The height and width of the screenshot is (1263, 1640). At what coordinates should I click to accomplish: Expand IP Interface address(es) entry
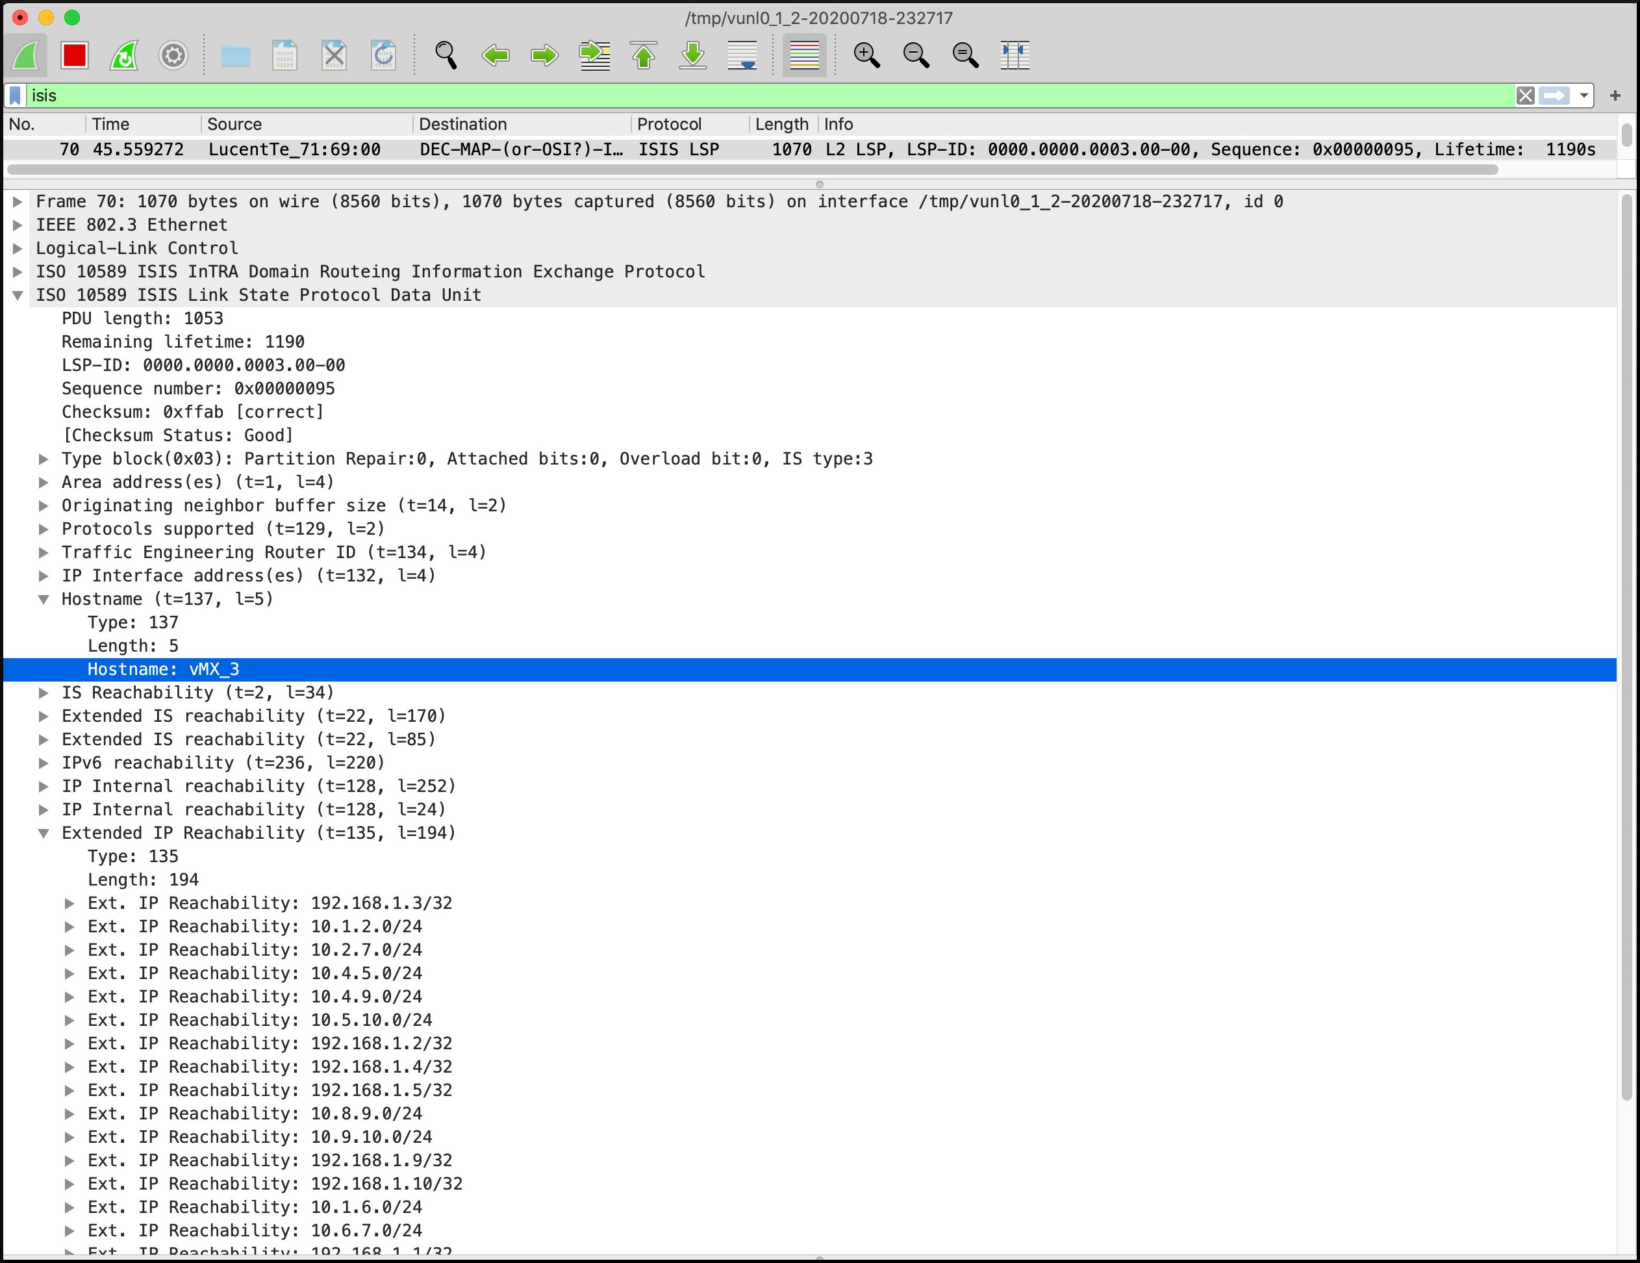[x=44, y=576]
